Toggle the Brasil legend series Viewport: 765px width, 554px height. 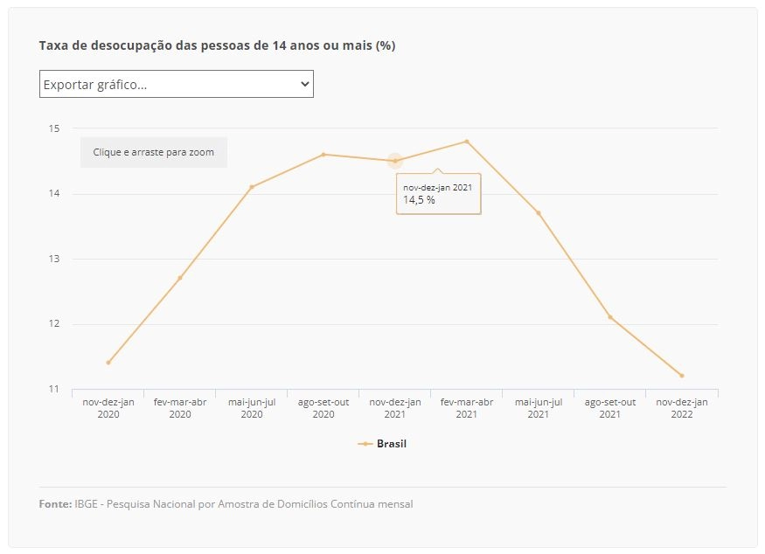pos(382,444)
